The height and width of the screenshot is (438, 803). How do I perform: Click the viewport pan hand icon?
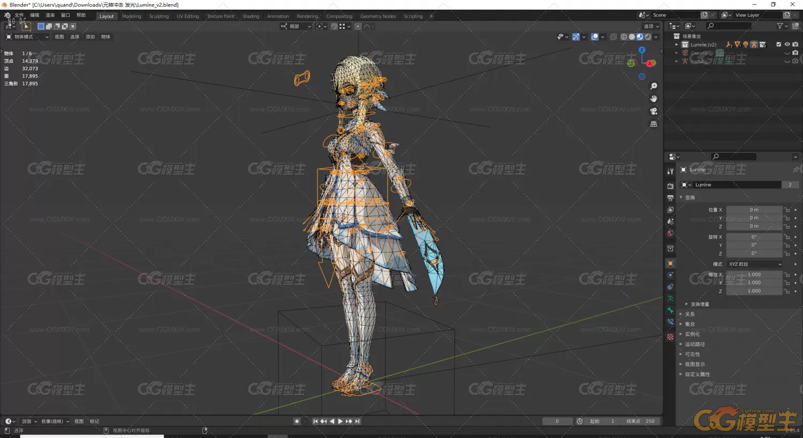coord(654,98)
